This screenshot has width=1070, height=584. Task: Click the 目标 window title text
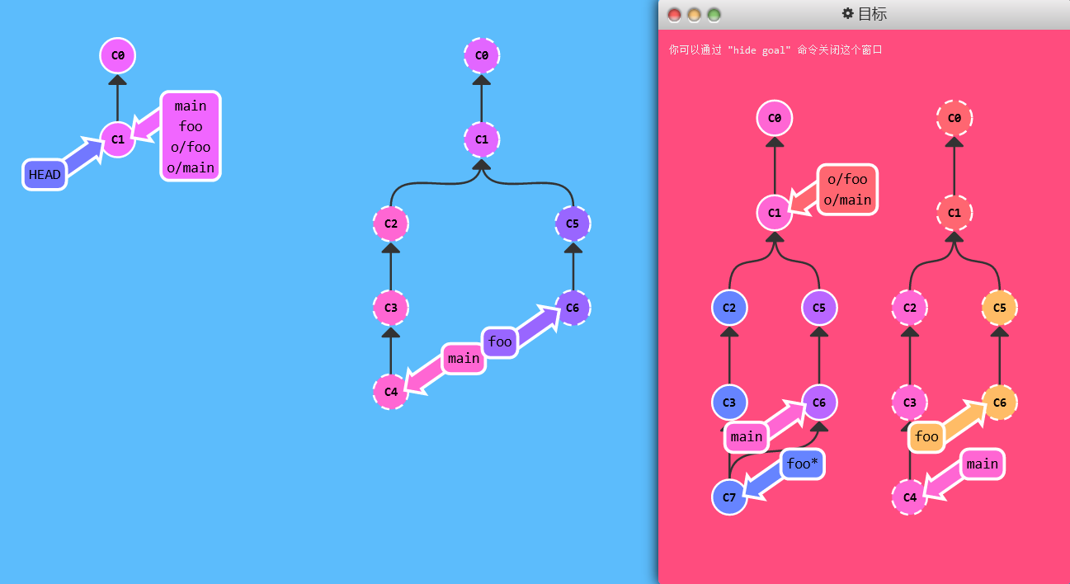tap(872, 14)
